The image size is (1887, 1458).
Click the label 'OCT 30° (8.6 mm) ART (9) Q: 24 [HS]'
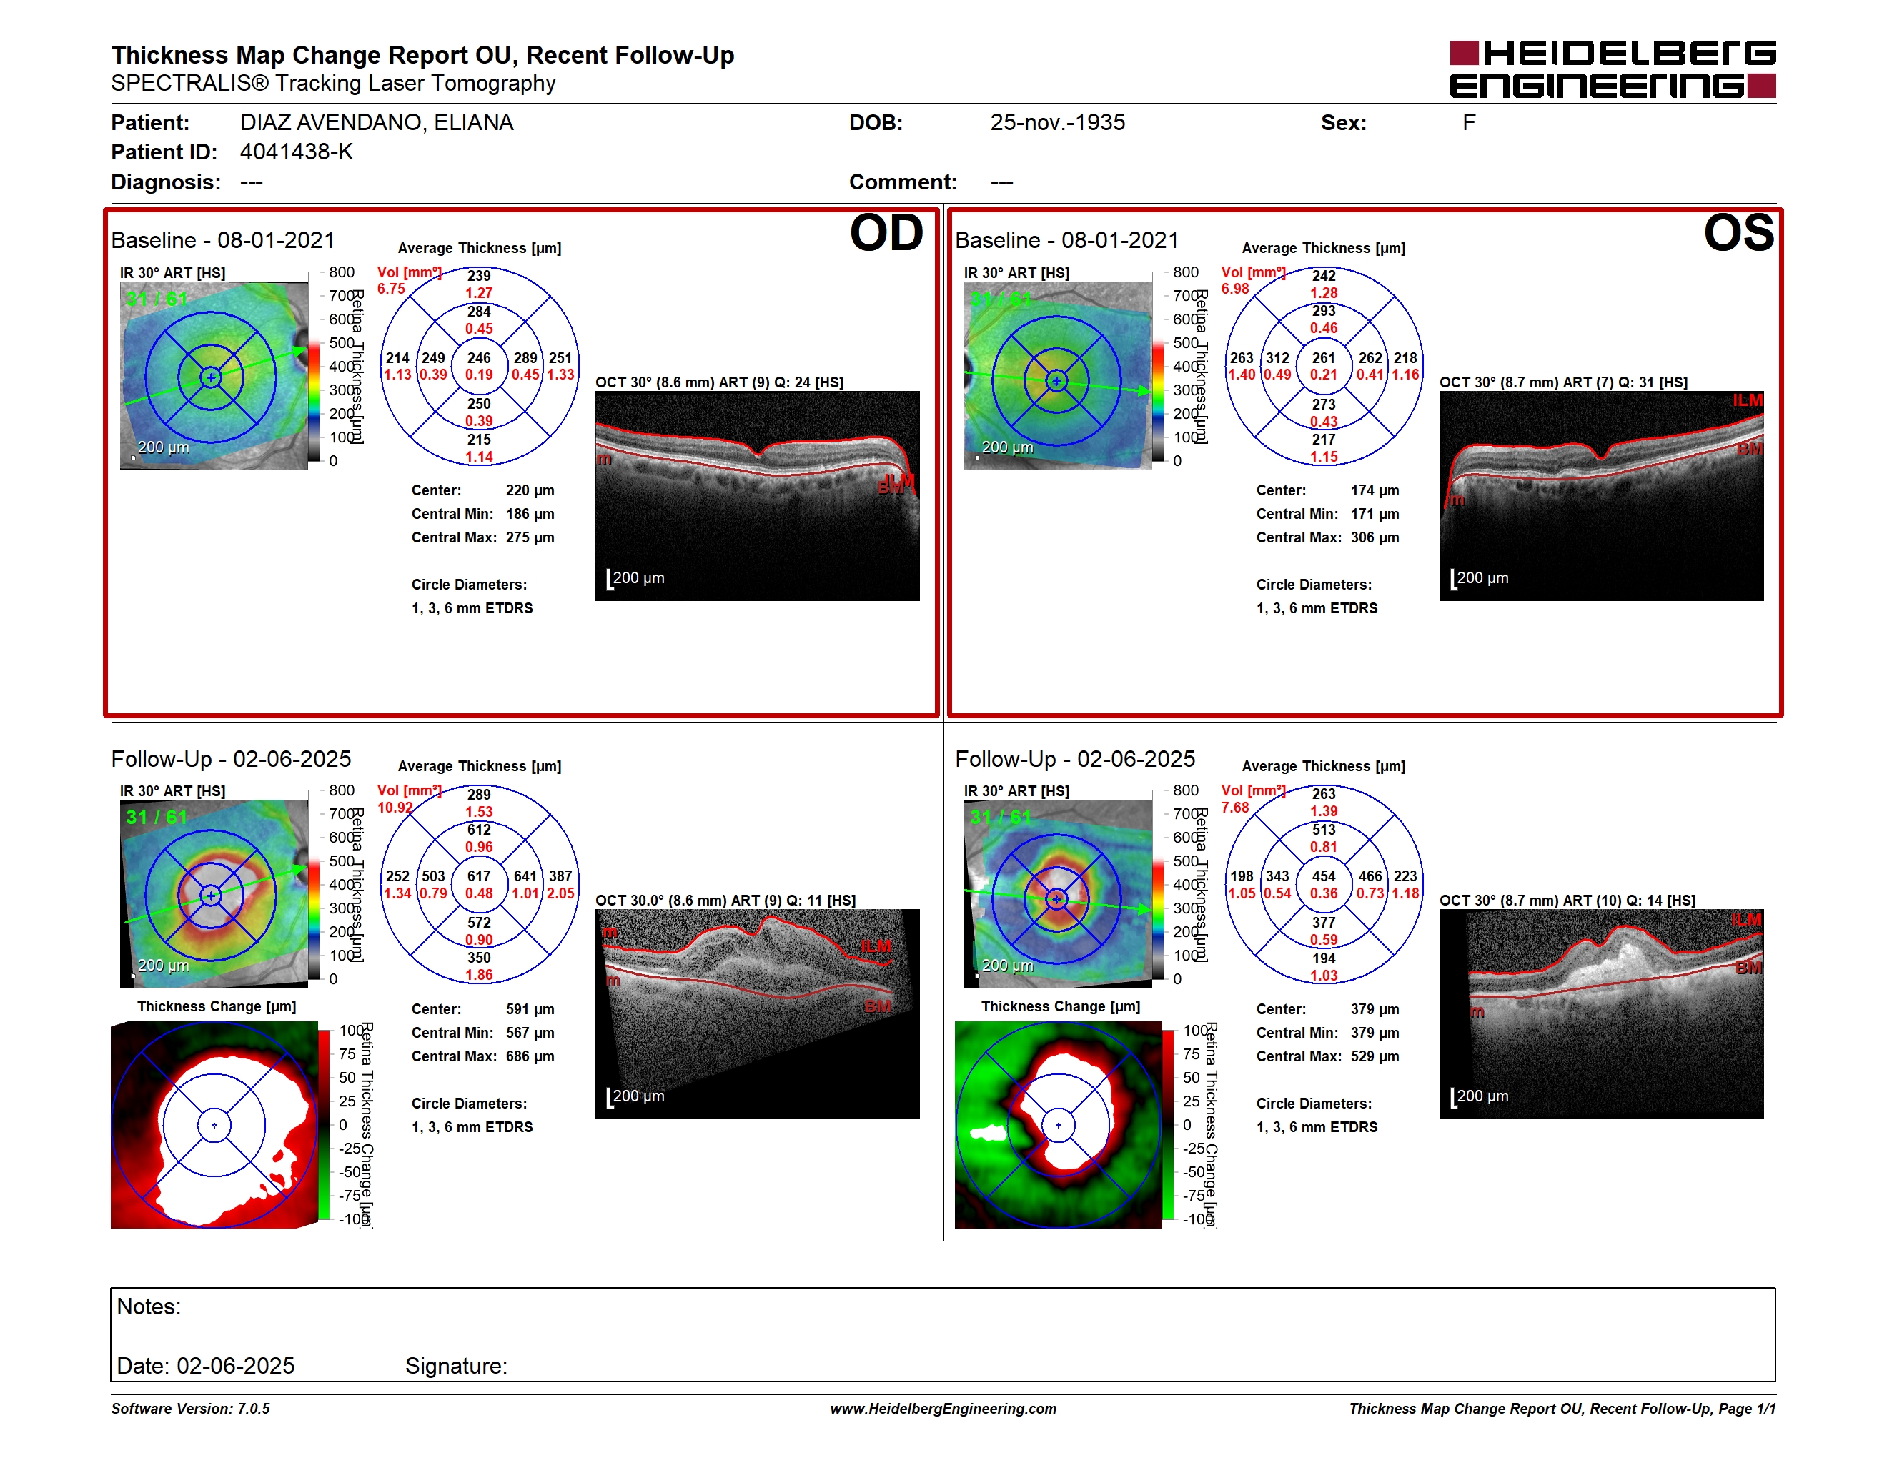pos(720,382)
